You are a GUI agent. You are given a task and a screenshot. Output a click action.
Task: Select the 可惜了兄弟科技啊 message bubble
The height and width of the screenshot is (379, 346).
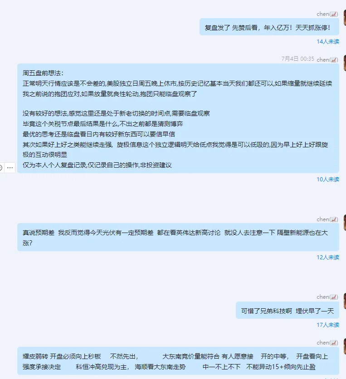coord(287,310)
